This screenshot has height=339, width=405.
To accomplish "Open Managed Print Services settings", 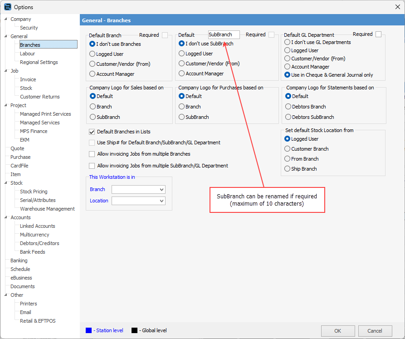I will tap(45, 114).
